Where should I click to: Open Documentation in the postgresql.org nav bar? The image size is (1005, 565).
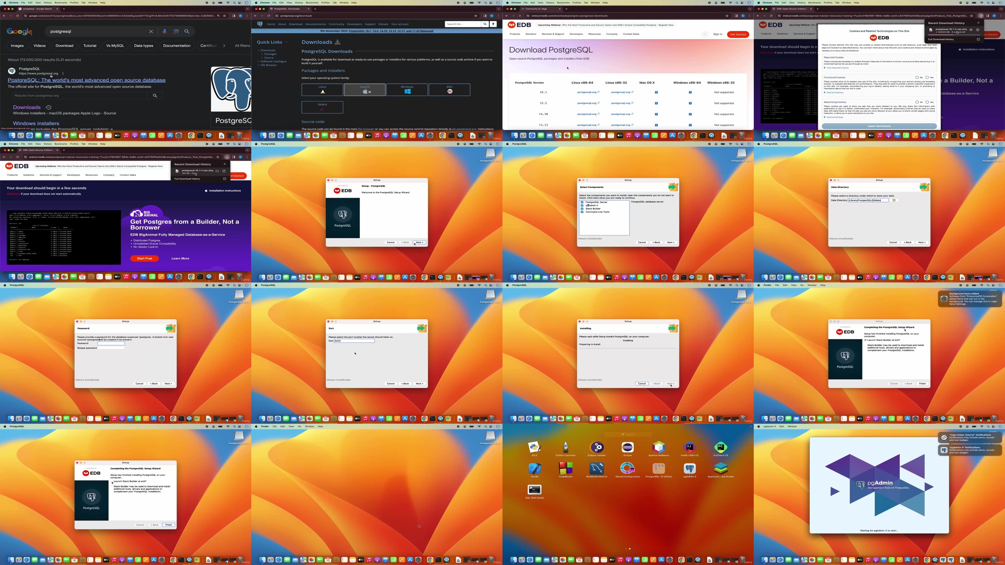click(316, 24)
